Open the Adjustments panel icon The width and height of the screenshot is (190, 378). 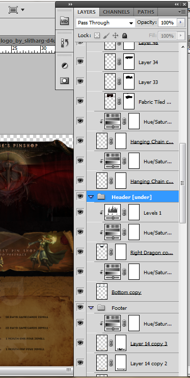[65, 66]
